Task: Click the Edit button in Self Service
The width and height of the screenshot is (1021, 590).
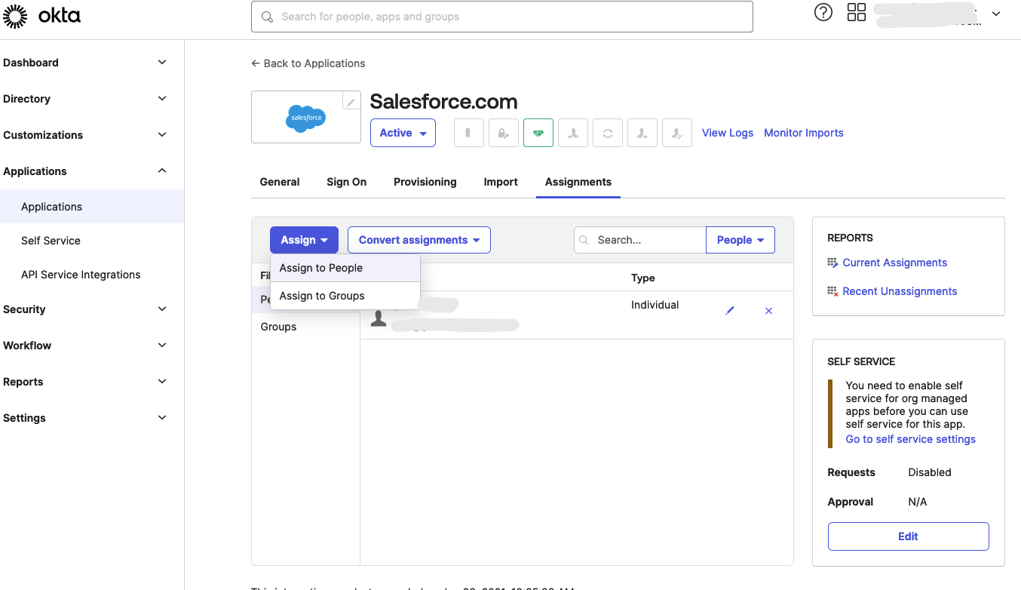Action: click(x=908, y=536)
